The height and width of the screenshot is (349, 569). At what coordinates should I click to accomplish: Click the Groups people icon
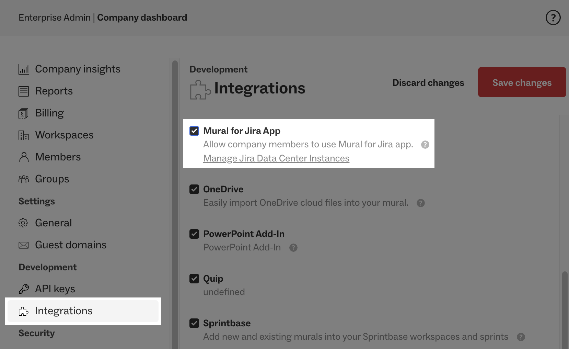[x=23, y=179]
